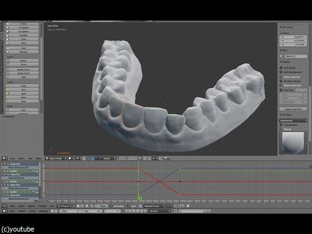Toggle the grid Z axis button

click(x=305, y=90)
